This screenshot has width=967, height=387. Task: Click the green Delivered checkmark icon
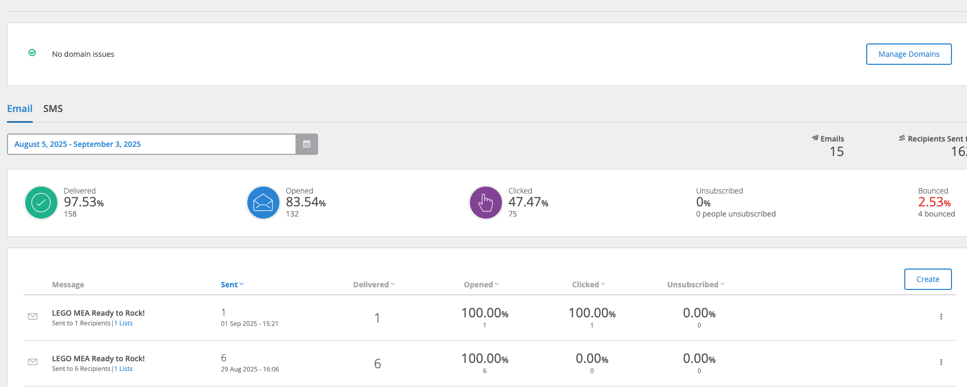pyautogui.click(x=41, y=203)
